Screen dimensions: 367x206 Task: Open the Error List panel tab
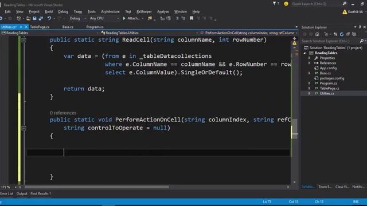[6, 193]
